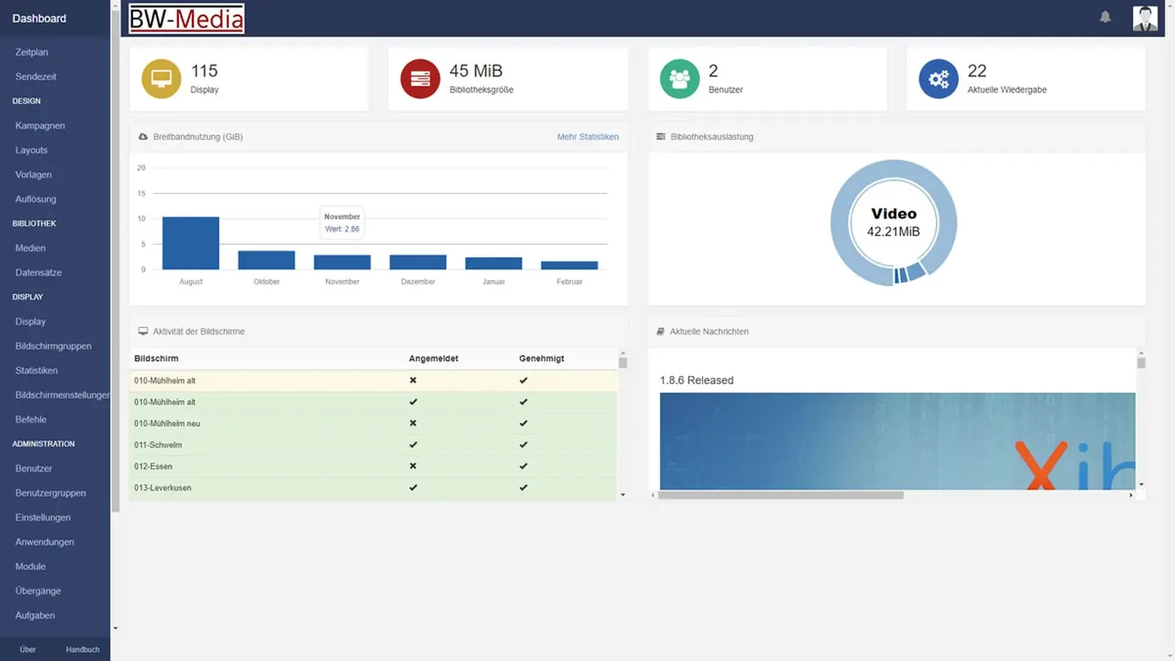Click Angemeldet X mark for 010-Mühlheim neu
The height and width of the screenshot is (661, 1175).
point(413,423)
